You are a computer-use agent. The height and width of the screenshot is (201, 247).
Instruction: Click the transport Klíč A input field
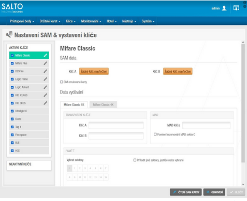coord(116,125)
